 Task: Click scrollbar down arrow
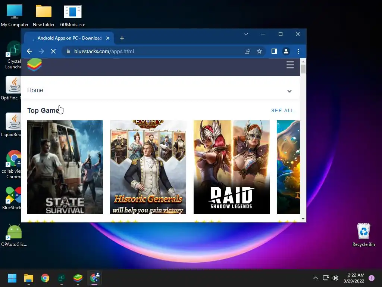click(303, 219)
